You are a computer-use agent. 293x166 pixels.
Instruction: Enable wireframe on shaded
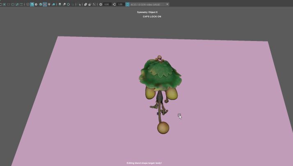tap(41, 4)
